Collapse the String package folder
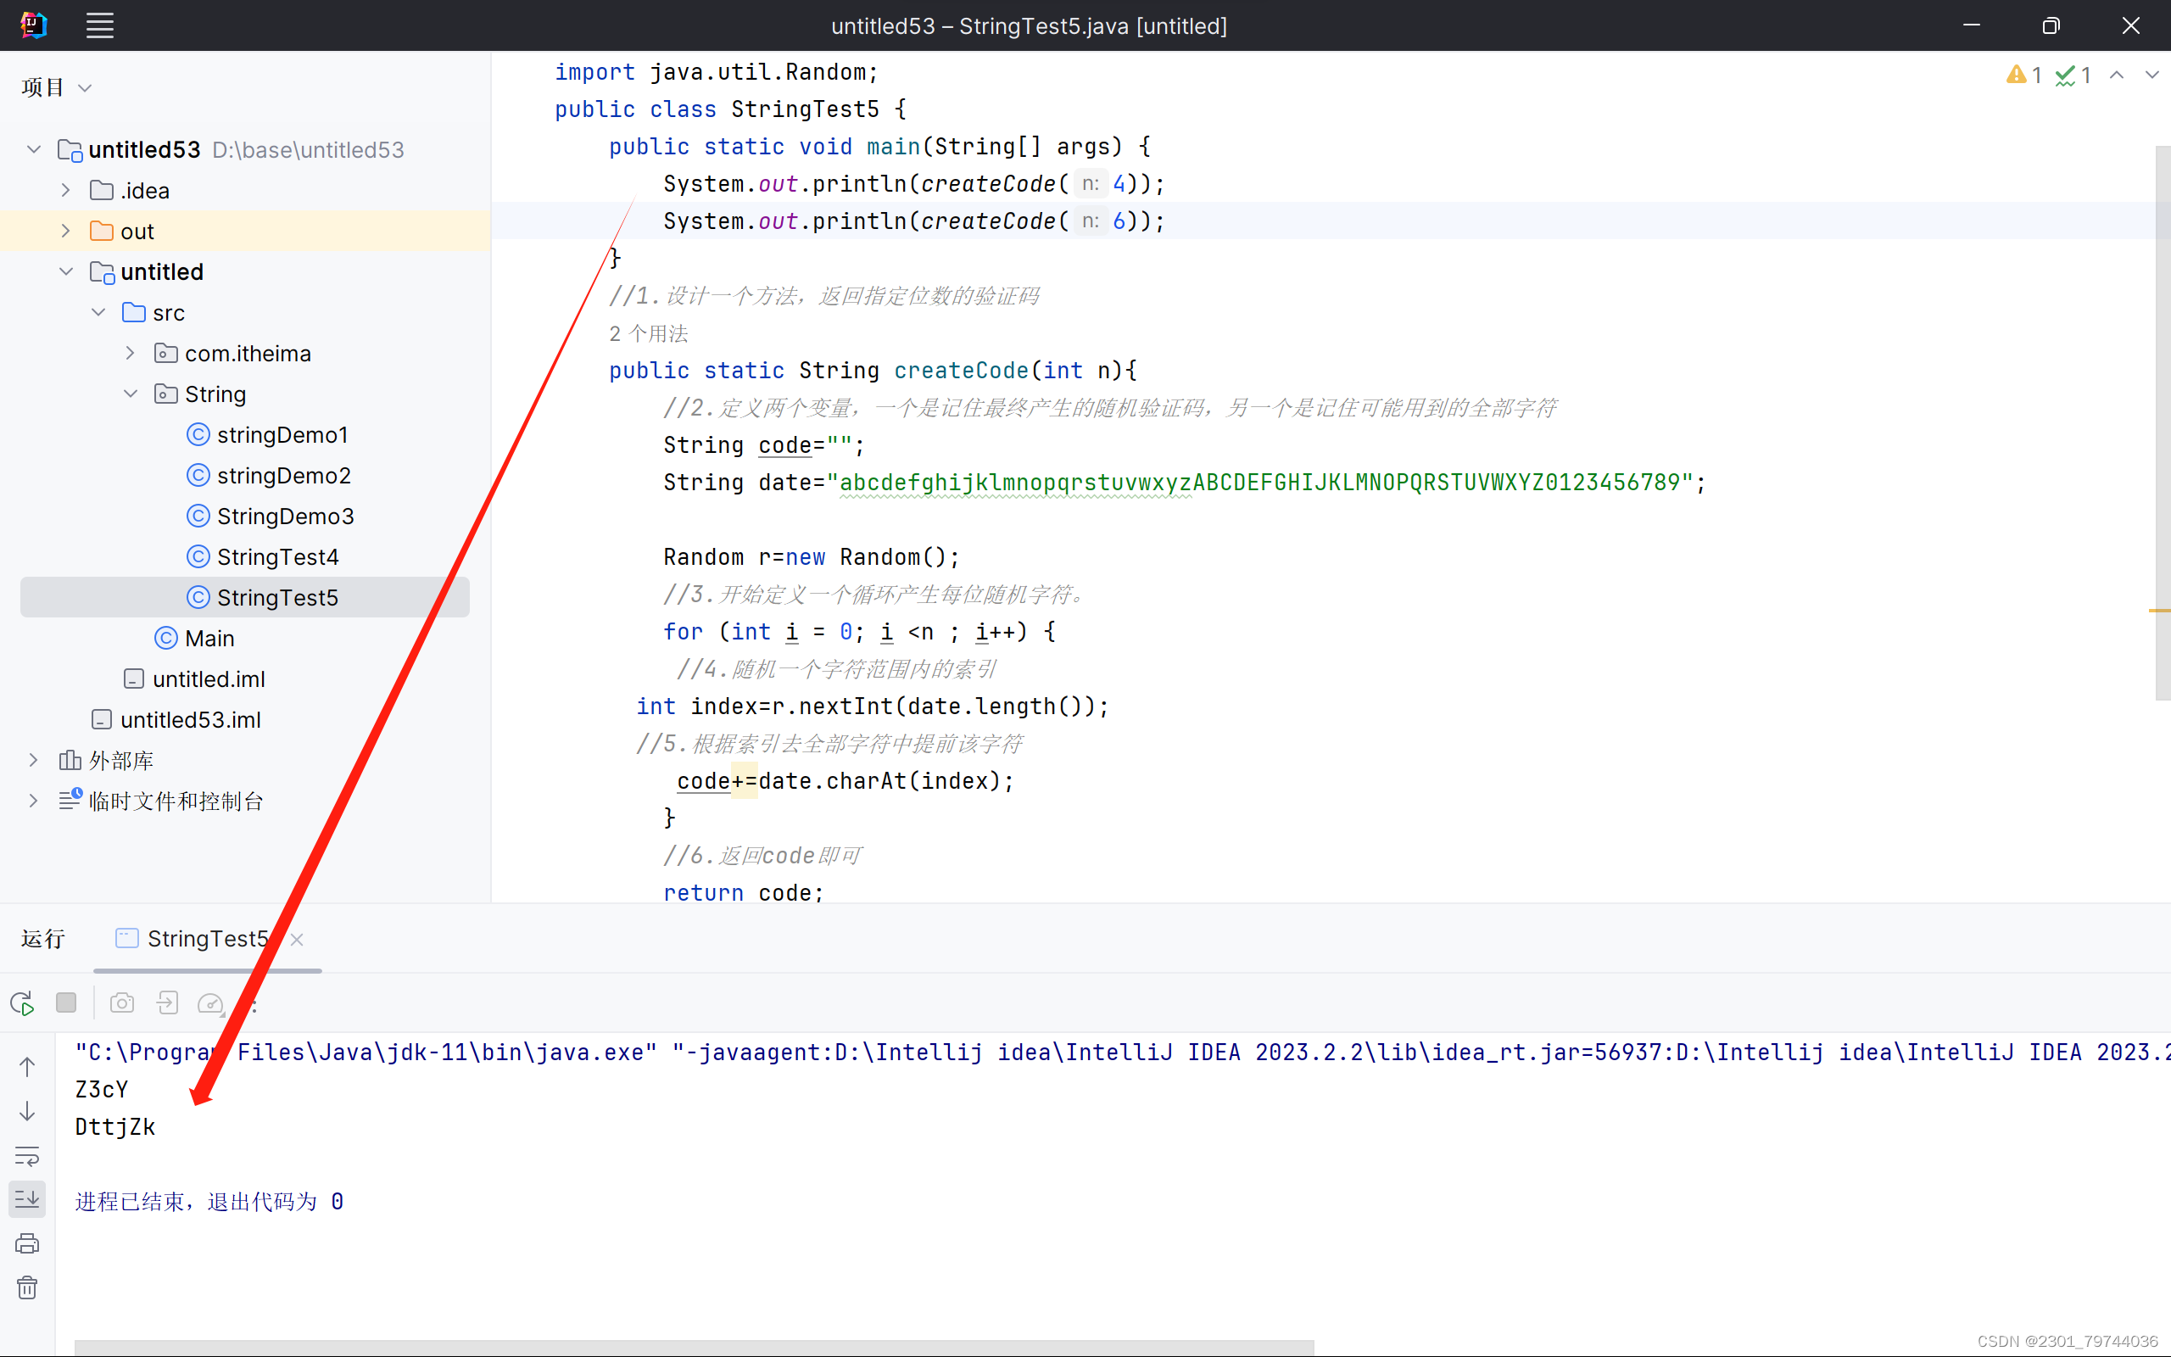This screenshot has height=1357, width=2171. (x=131, y=394)
